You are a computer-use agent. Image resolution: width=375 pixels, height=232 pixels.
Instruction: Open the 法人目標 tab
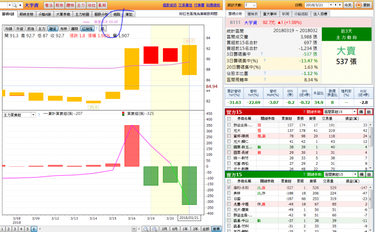pyautogui.click(x=320, y=14)
